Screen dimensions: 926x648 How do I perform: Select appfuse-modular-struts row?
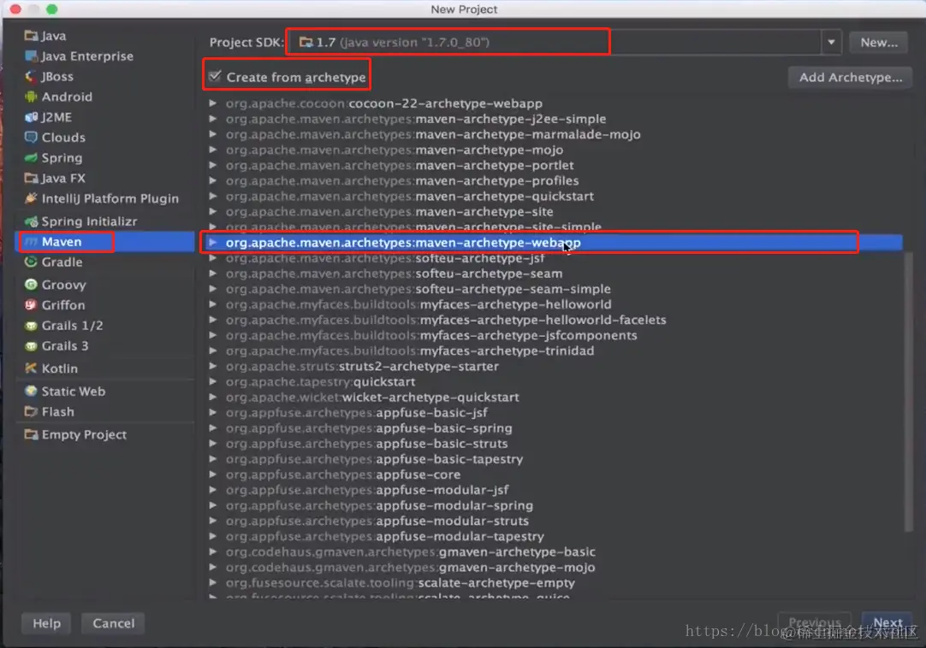tap(555, 521)
